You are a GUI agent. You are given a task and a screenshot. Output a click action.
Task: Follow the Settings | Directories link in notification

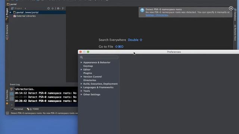157,15
